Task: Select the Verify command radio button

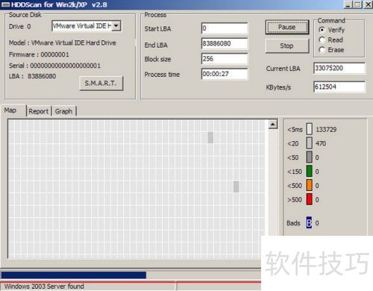Action: coord(322,30)
